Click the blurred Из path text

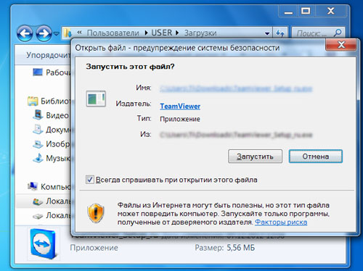pyautogui.click(x=236, y=135)
